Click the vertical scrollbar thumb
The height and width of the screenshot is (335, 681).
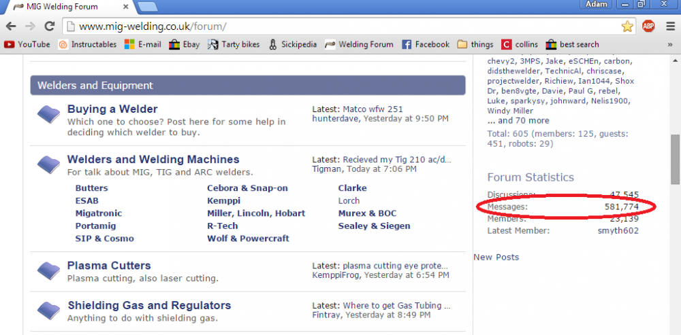(x=675, y=159)
